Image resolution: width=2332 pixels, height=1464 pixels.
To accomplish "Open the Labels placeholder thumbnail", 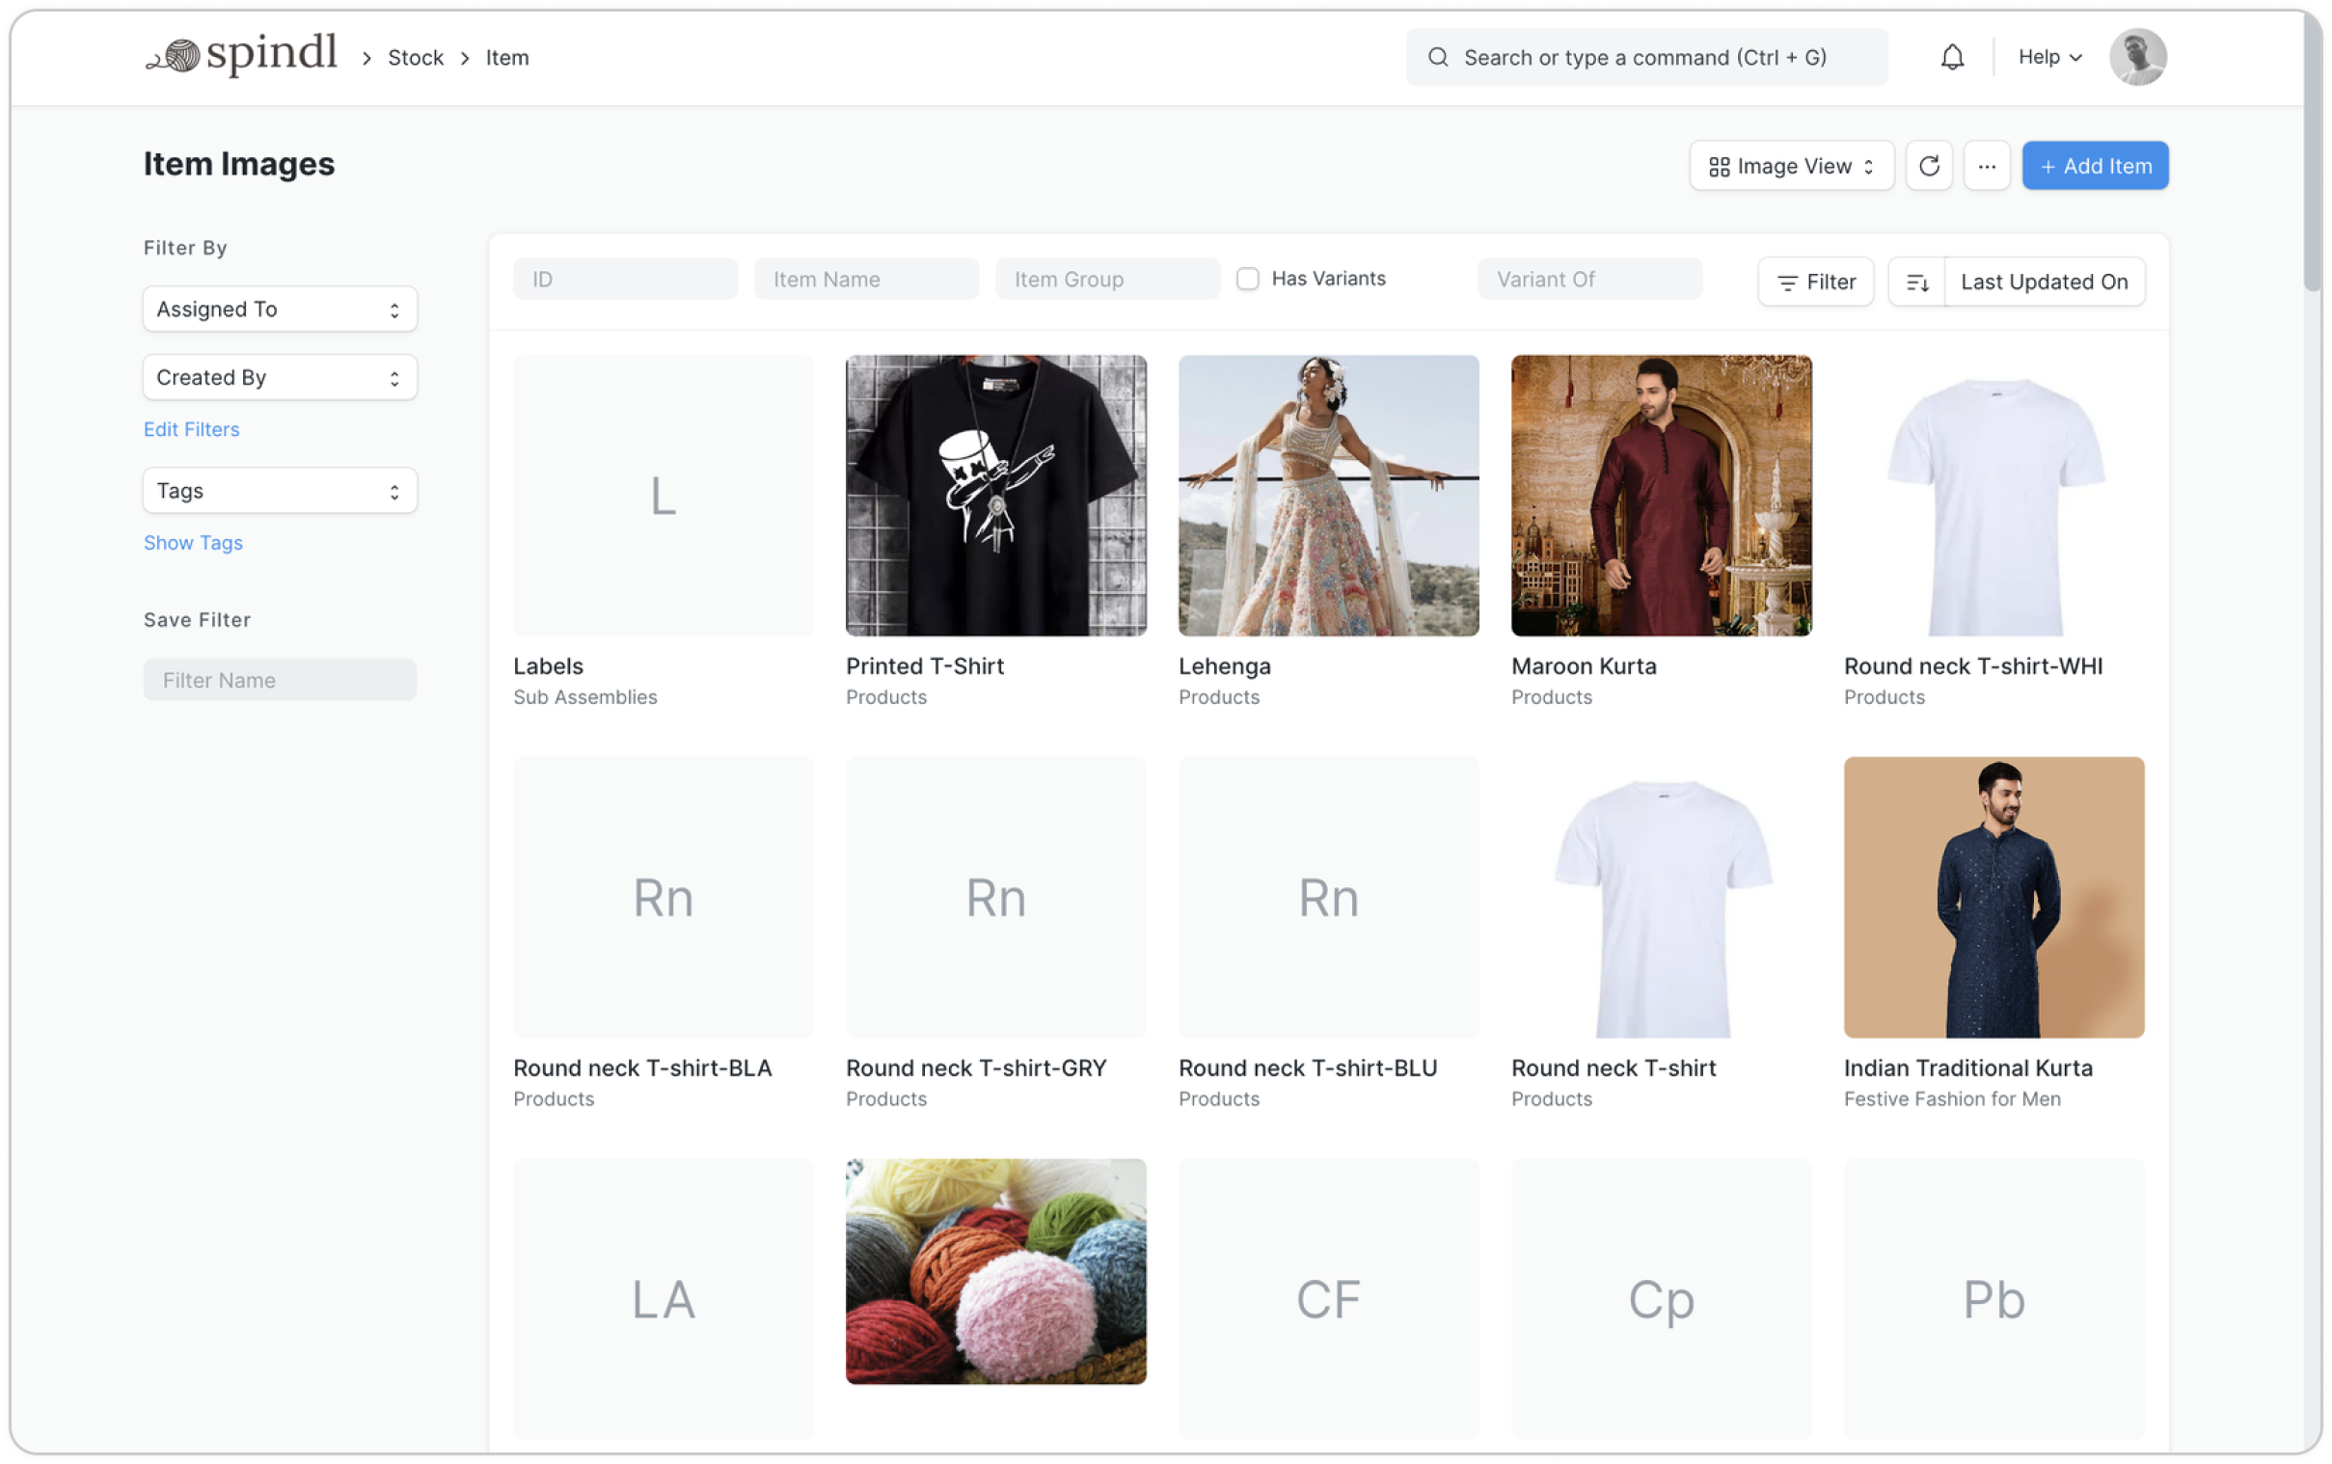I will (664, 496).
